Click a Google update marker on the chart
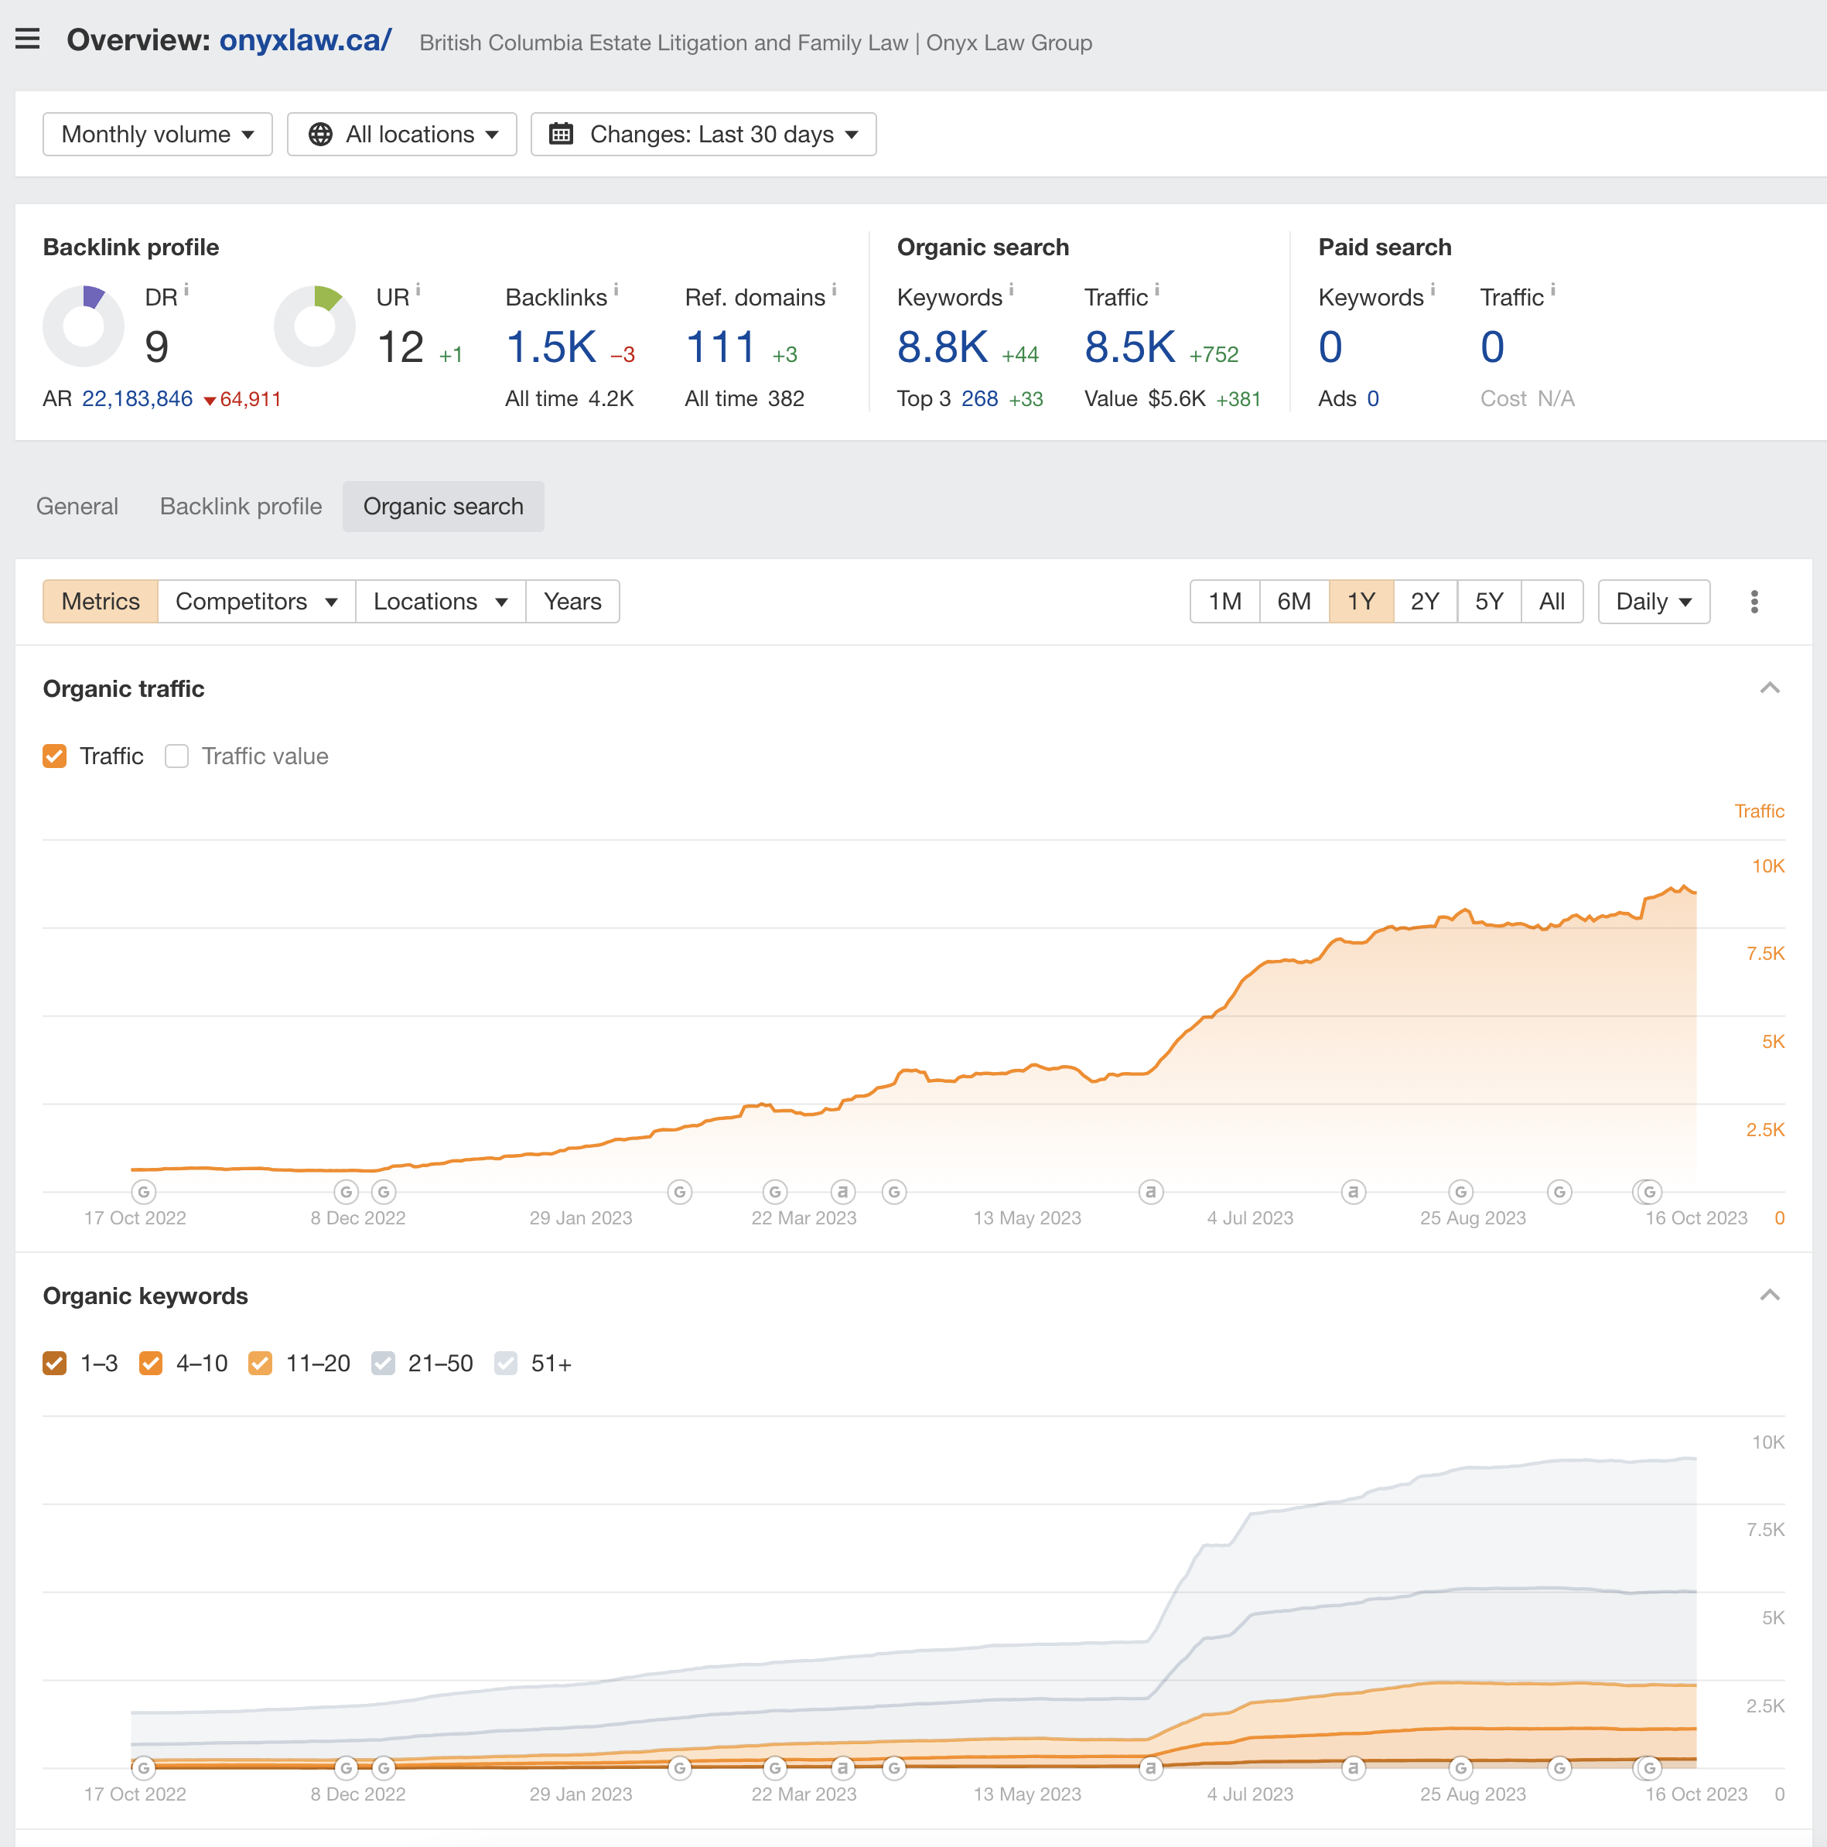The width and height of the screenshot is (1827, 1847). (143, 1191)
